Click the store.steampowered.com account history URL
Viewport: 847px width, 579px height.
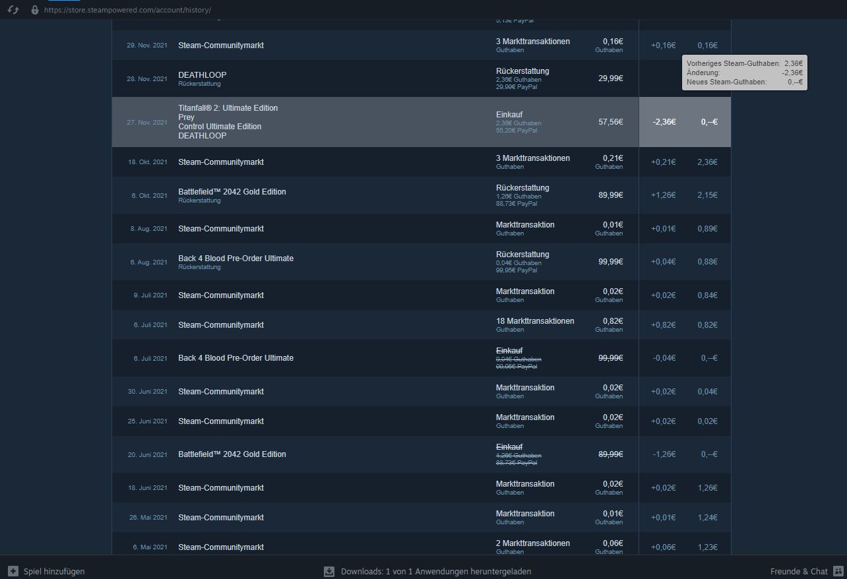[x=128, y=10]
